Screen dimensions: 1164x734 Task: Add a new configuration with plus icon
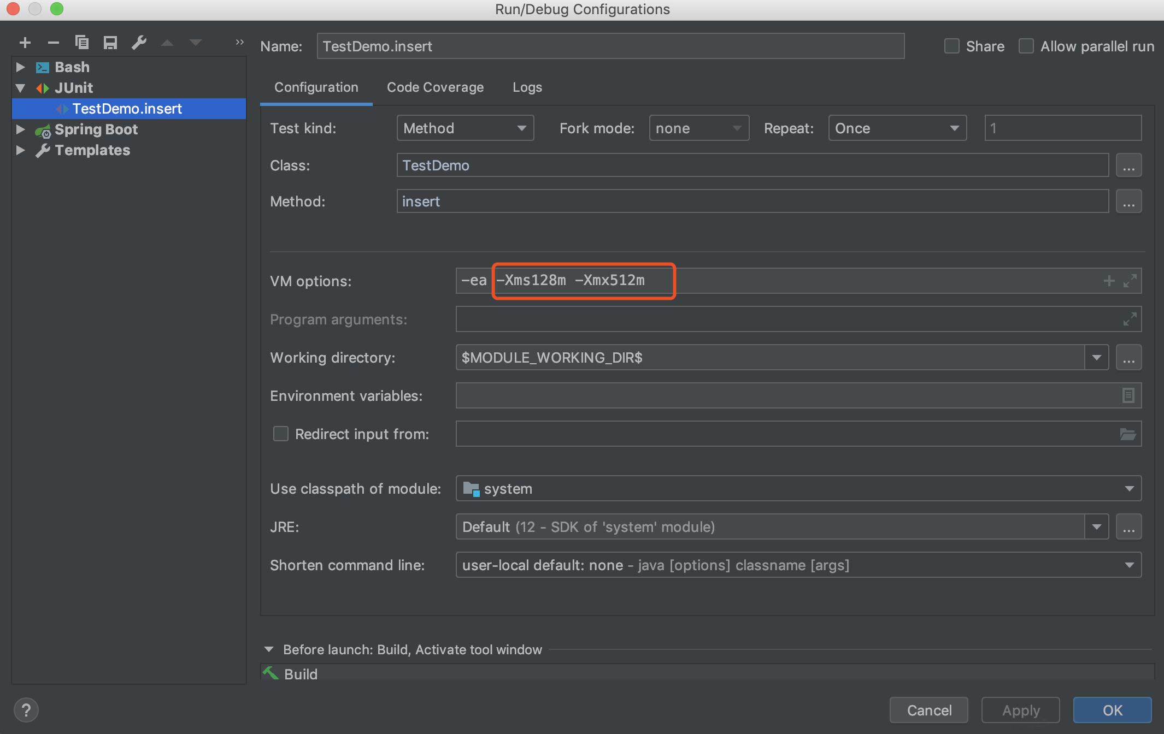click(x=25, y=43)
